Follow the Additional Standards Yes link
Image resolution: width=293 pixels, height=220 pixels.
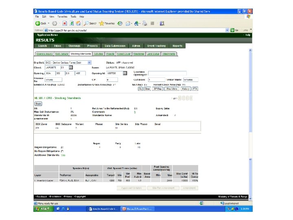(63, 155)
